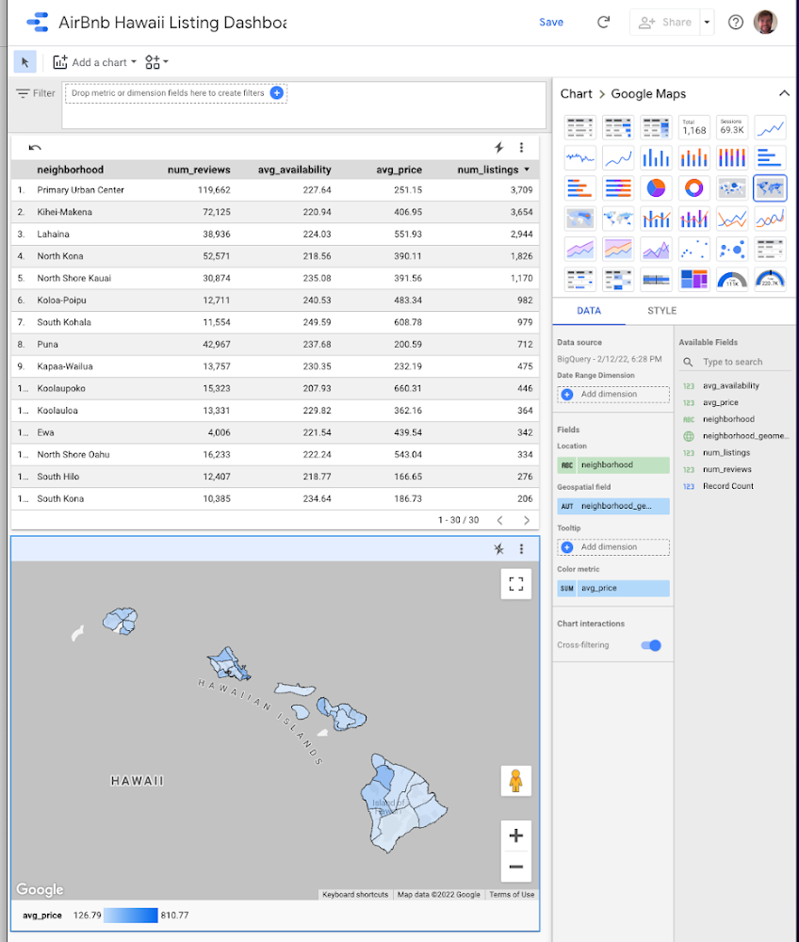Click the Street View pegman on map

coord(516,781)
